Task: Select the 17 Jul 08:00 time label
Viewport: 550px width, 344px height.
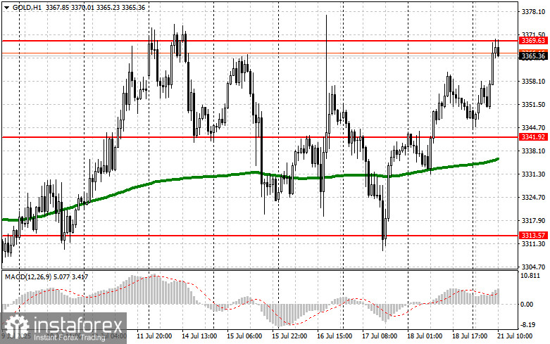Action: [x=380, y=336]
